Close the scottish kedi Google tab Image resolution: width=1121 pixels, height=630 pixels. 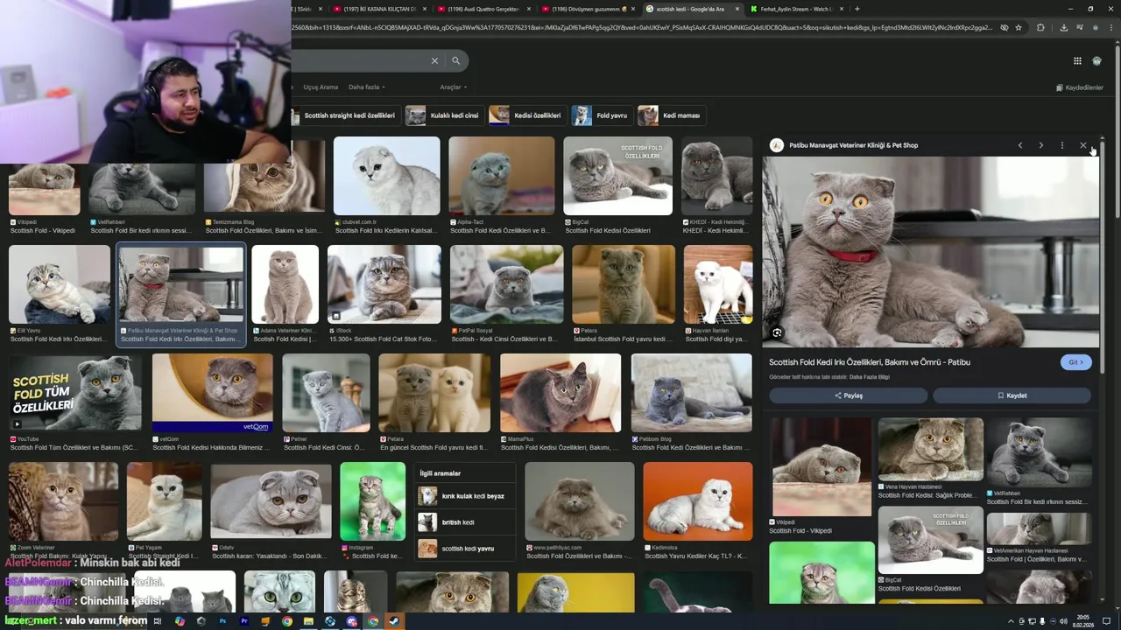737,9
